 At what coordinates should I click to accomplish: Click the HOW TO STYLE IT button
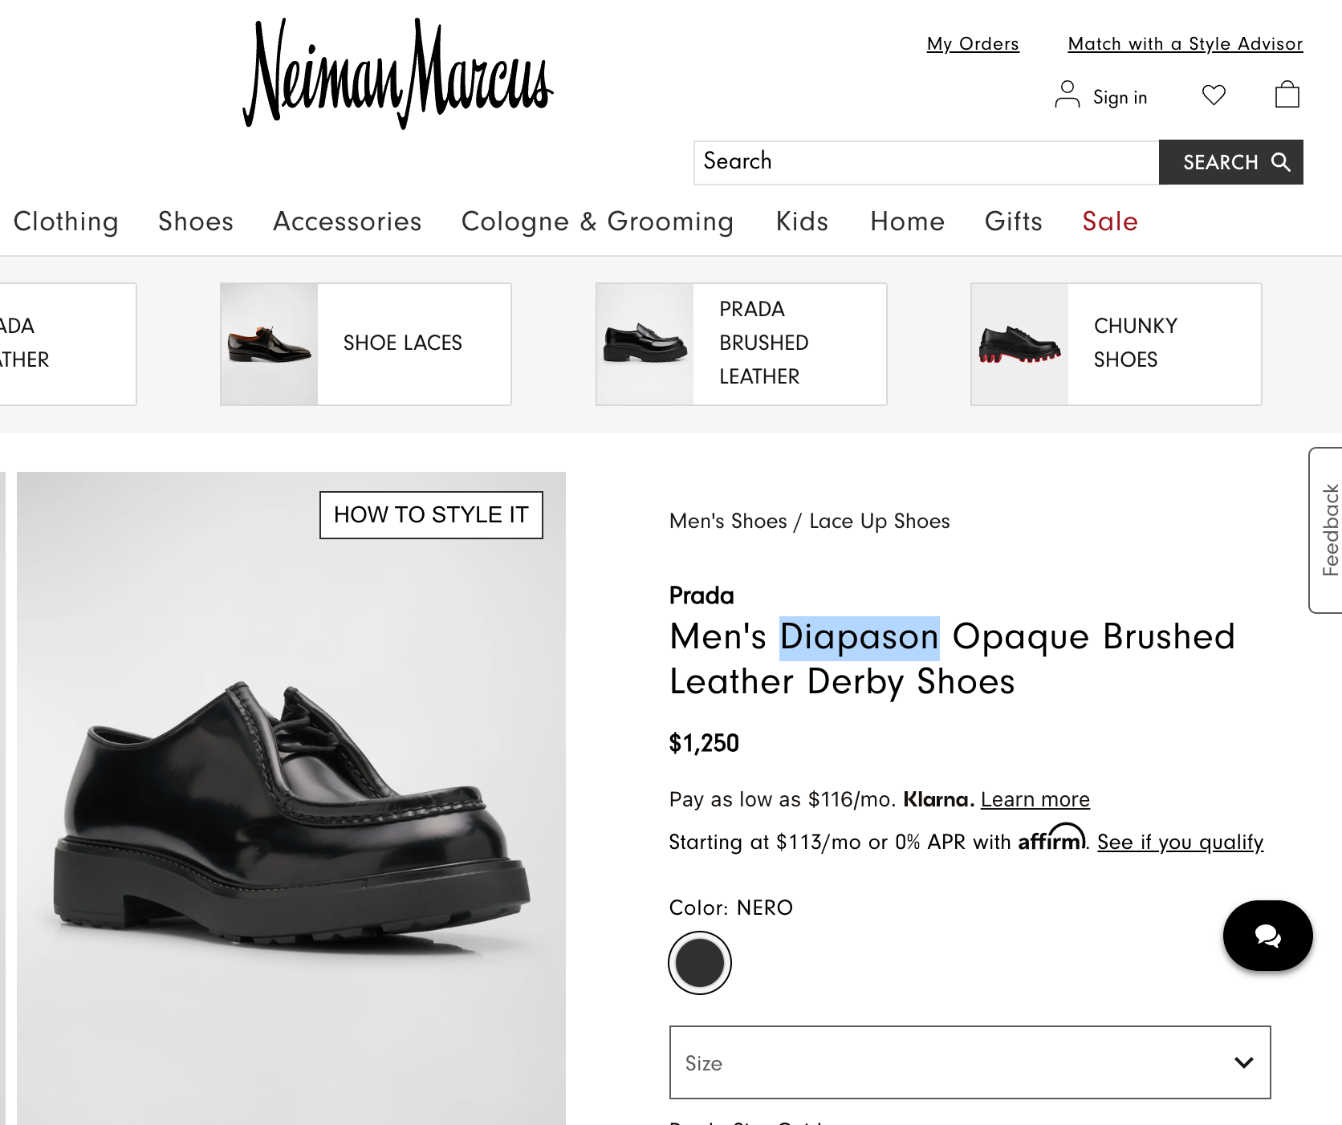431,515
